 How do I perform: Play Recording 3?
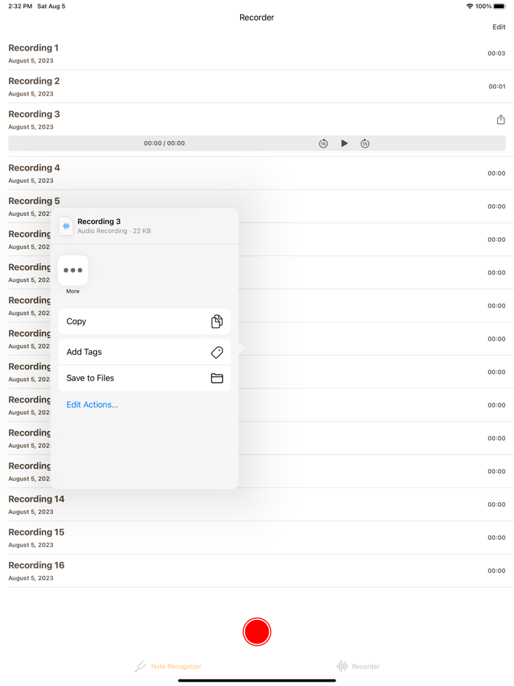pyautogui.click(x=344, y=143)
